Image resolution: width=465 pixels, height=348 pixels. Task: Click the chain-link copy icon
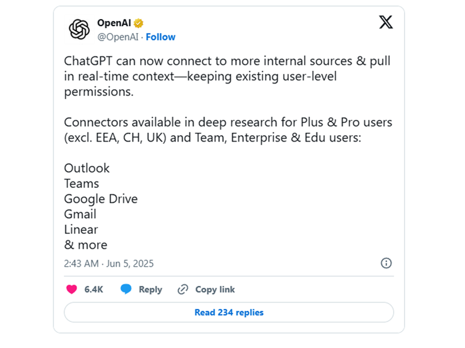click(183, 289)
